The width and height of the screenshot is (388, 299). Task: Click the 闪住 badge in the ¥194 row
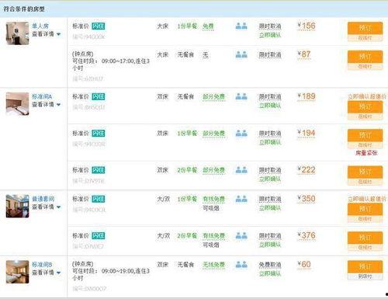(x=99, y=134)
